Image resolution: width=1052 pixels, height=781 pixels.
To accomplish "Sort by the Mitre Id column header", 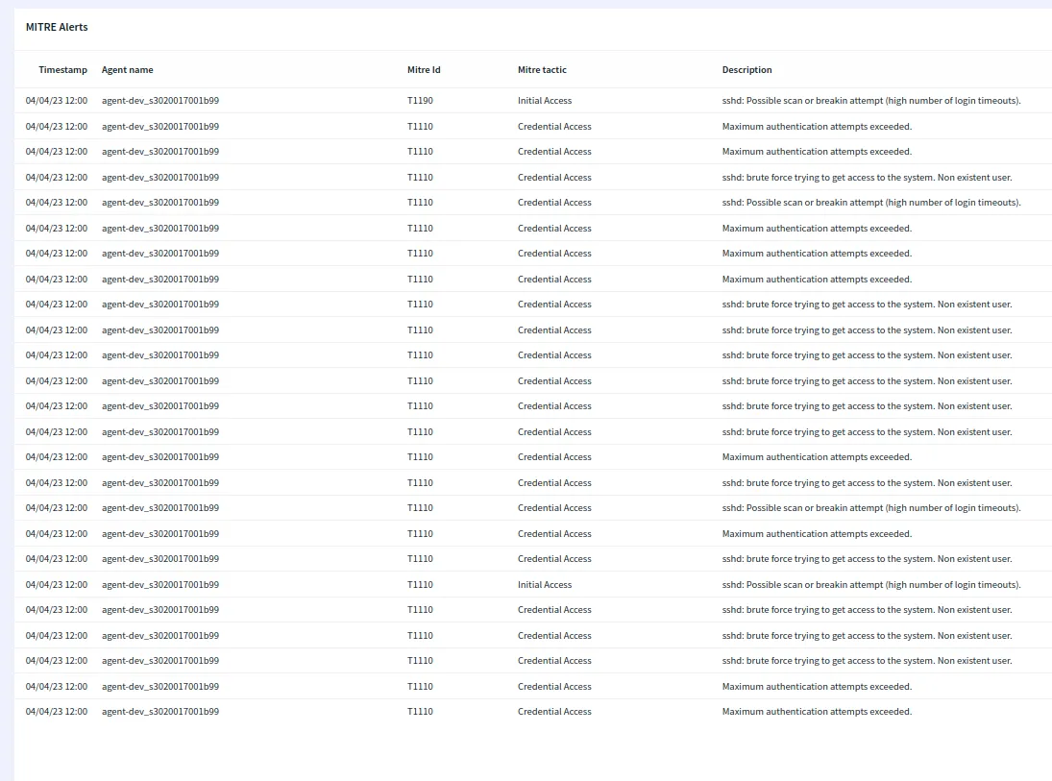I will pos(424,70).
